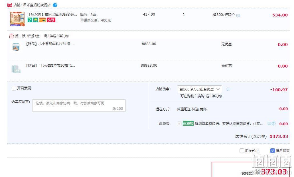Click 无优惠 in the 十月结晶湿巾 row

(226, 66)
